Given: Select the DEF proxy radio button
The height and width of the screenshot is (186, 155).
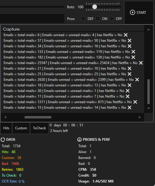Looking at the screenshot, I should (x=83, y=19).
